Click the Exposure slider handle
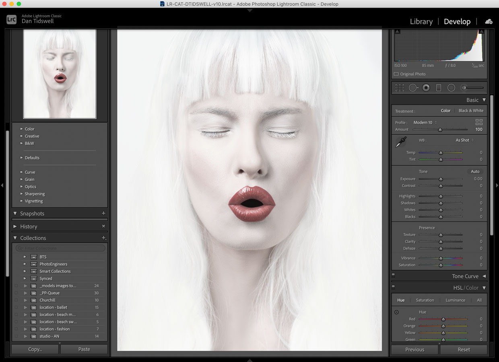 pyautogui.click(x=440, y=179)
